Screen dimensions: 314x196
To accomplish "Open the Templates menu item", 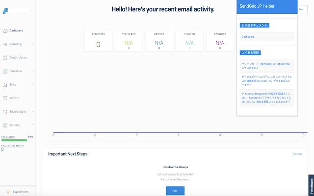I will pos(16,71).
